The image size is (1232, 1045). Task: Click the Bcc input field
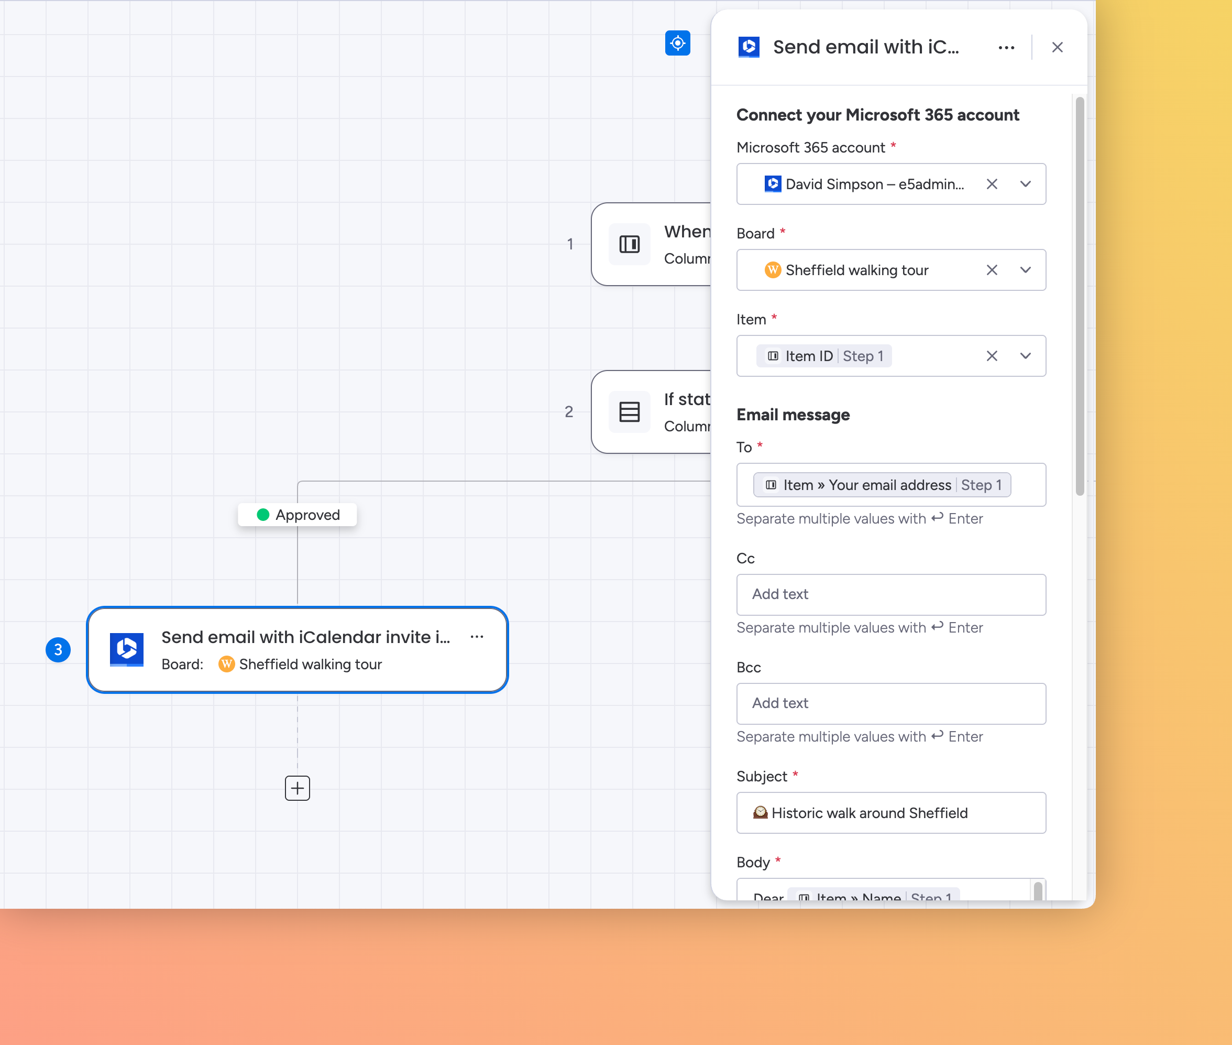pos(890,703)
